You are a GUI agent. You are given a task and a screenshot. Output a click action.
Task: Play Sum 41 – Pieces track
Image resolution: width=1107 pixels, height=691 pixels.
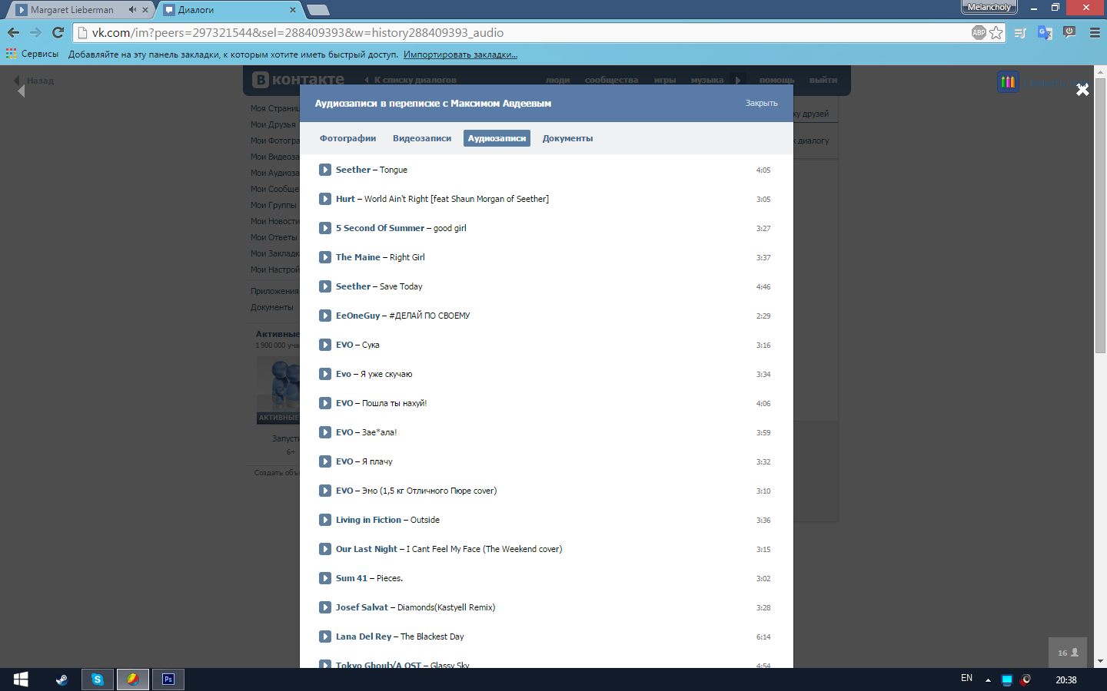click(325, 578)
